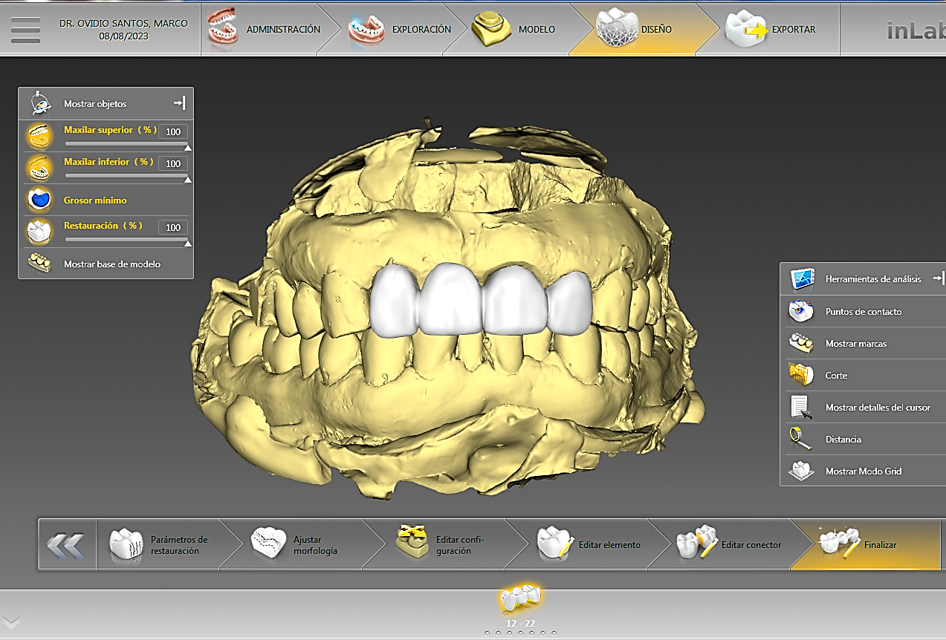Click the Restauración opacity value field
The image size is (946, 640).
[x=173, y=227]
